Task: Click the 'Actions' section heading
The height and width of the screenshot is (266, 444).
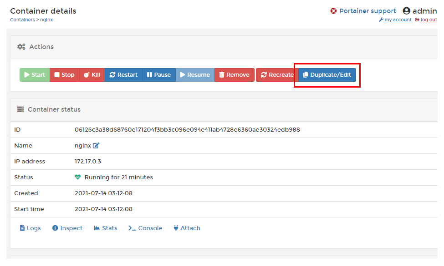Action: [x=41, y=47]
